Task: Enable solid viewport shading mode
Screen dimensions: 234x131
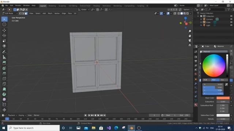Action: (x=181, y=13)
